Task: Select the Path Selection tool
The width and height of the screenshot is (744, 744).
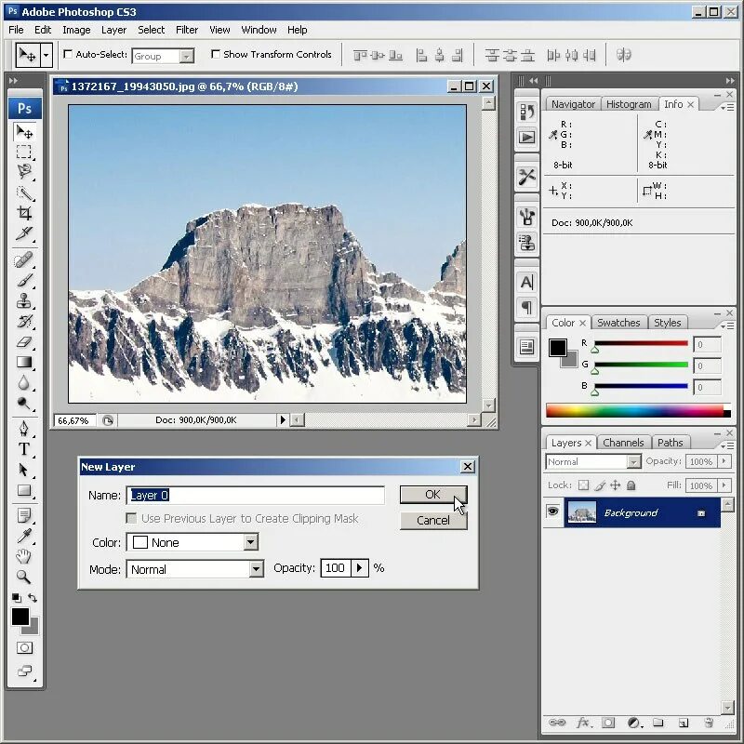Action: point(24,470)
